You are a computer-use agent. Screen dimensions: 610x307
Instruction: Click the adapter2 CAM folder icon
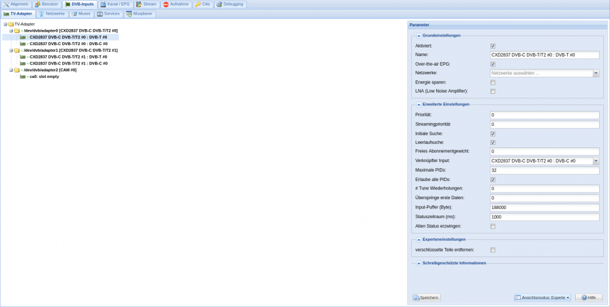16,70
